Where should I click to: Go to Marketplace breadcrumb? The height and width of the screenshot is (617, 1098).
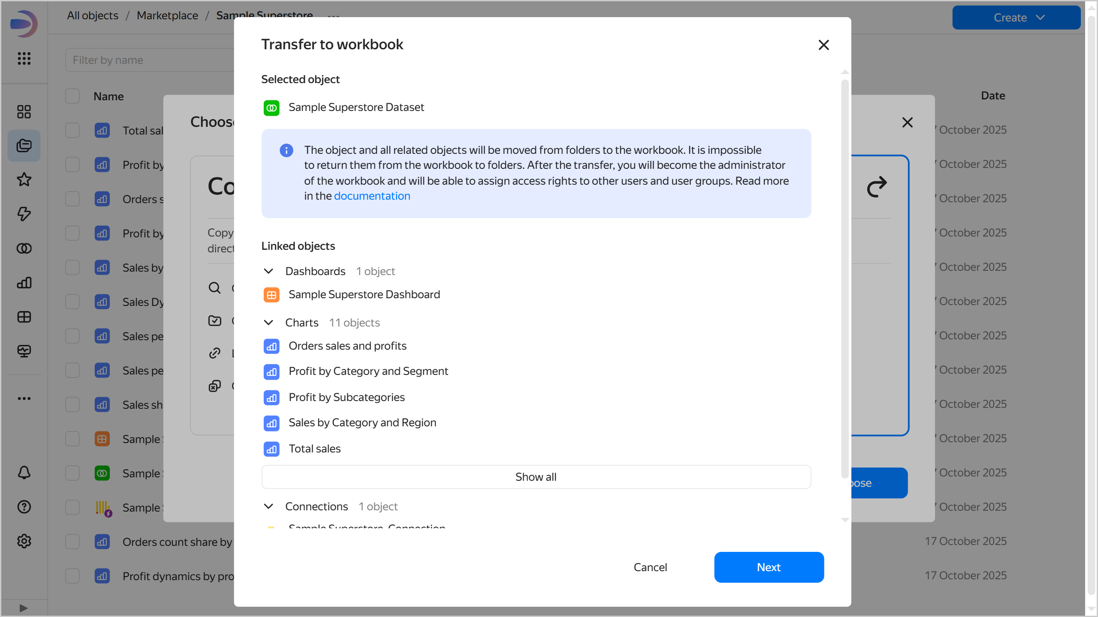(x=167, y=15)
